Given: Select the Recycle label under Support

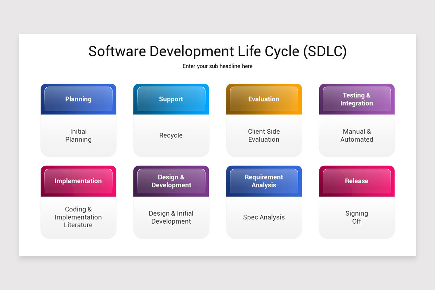Looking at the screenshot, I should coord(171,135).
